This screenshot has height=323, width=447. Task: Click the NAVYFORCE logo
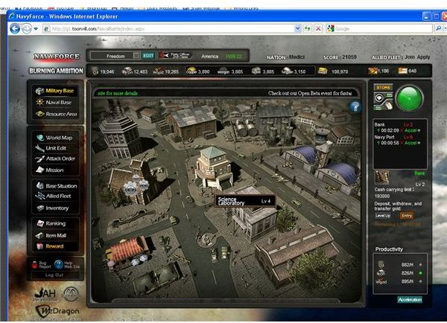[57, 57]
